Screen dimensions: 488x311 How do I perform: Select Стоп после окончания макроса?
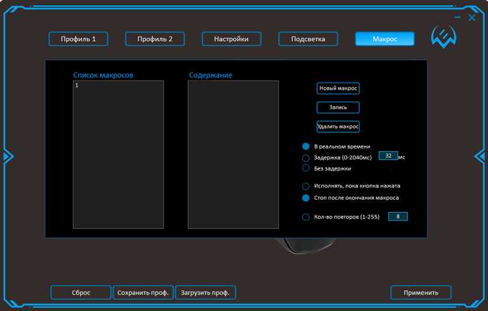(x=306, y=198)
